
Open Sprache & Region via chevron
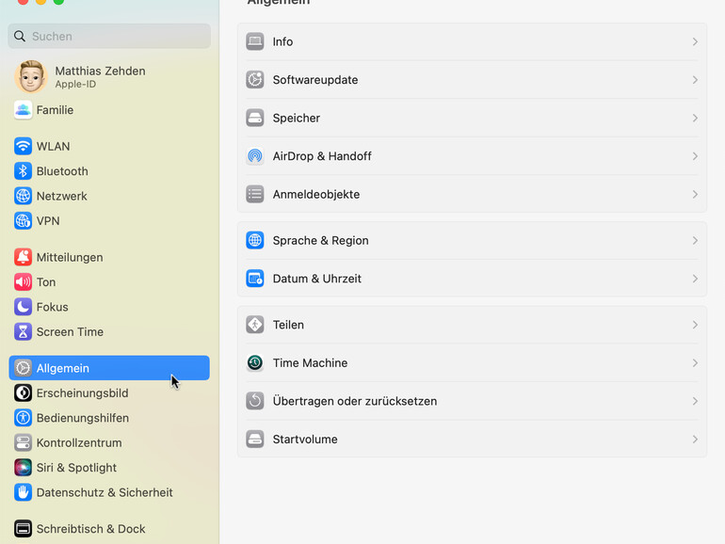[x=695, y=240]
